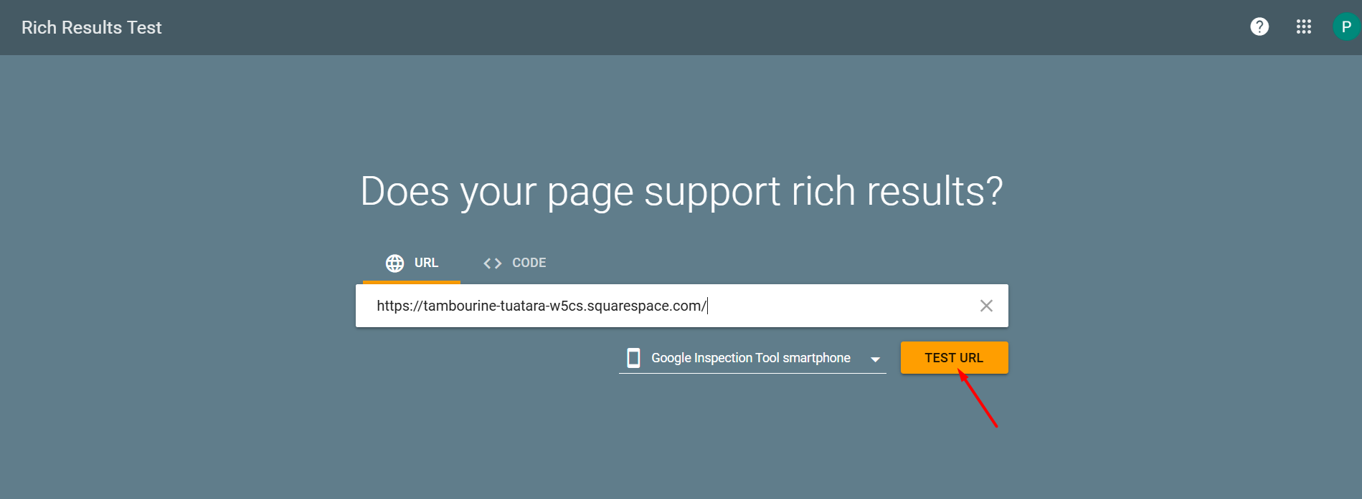Click the orange underline beneath the URL tab
This screenshot has width=1362, height=499.
tap(412, 283)
